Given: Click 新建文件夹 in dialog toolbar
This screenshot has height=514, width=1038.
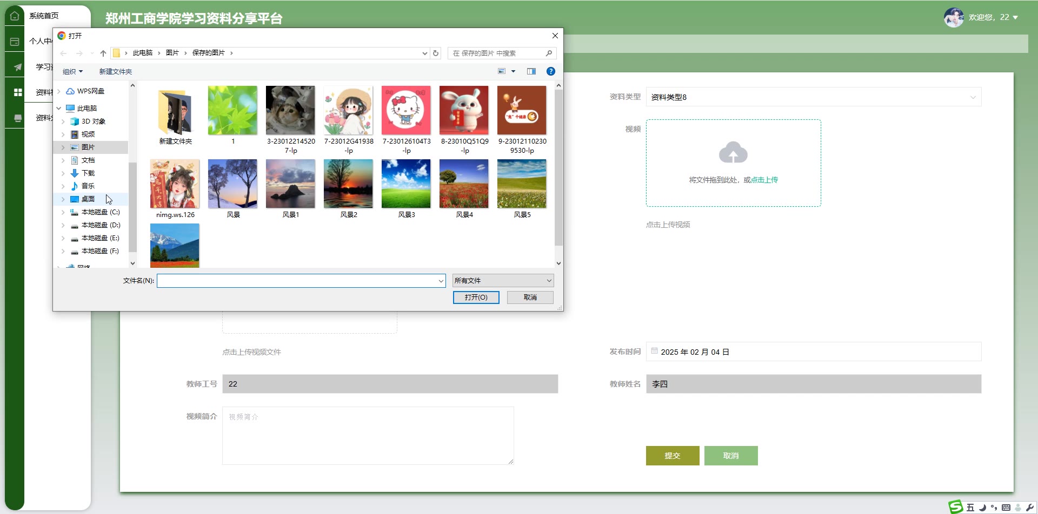Looking at the screenshot, I should (115, 71).
